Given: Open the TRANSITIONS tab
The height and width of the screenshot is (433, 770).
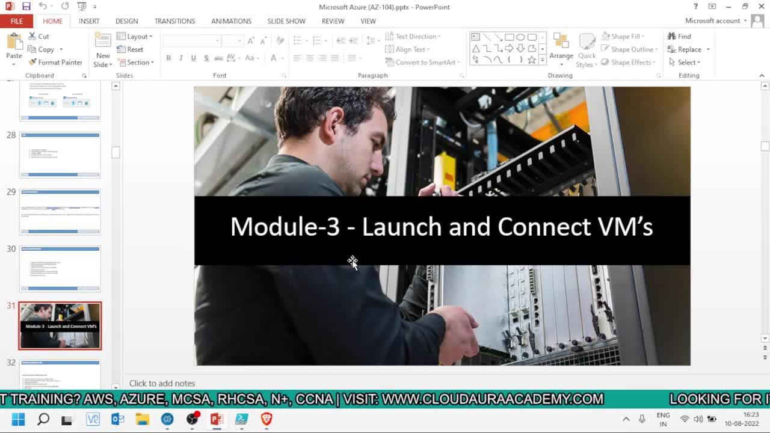Looking at the screenshot, I should [174, 21].
